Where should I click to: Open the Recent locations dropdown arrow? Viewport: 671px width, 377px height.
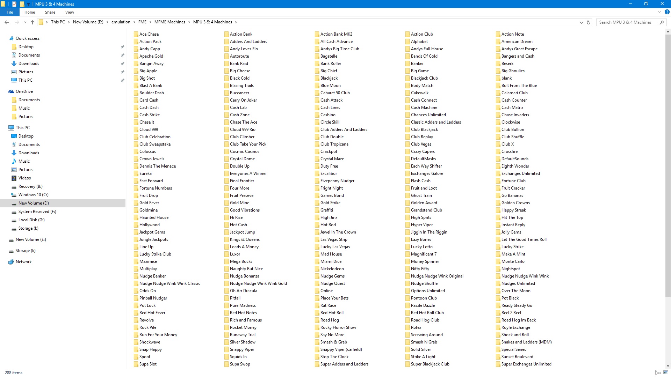pyautogui.click(x=25, y=22)
